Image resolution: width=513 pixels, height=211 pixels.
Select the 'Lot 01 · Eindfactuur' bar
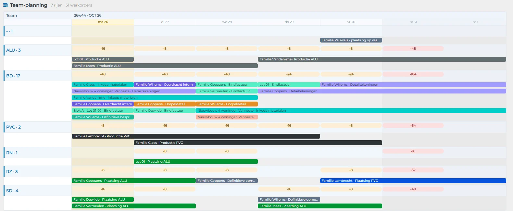click(289, 85)
